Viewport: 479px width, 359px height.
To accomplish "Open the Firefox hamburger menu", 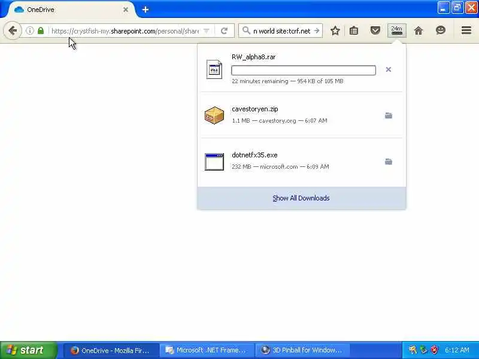I will tap(466, 31).
